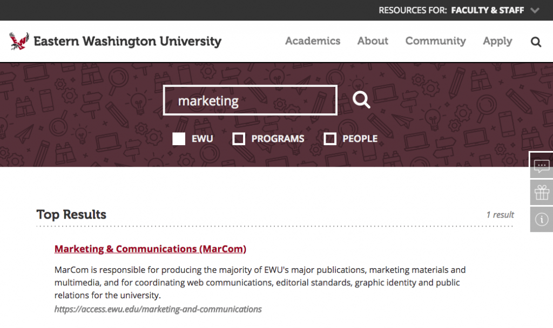Expand the Resources For chevron arrow
The width and height of the screenshot is (553, 328).
coord(535,10)
